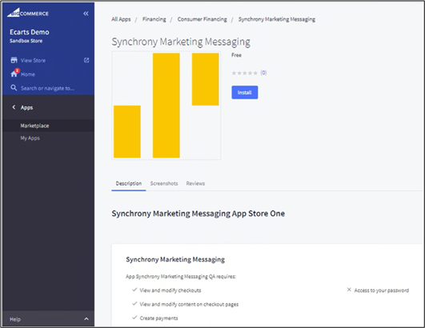This screenshot has width=425, height=328.
Task: Click the star rating icons
Action: tap(244, 73)
